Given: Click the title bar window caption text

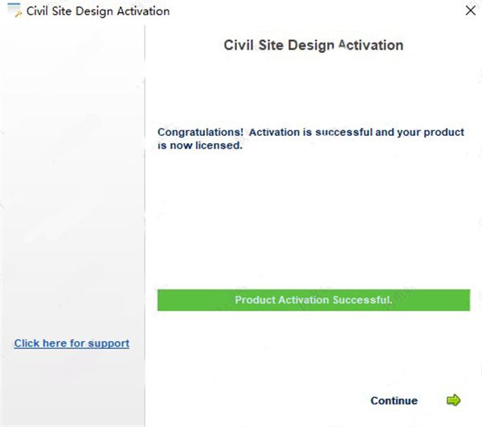Looking at the screenshot, I should click(98, 11).
